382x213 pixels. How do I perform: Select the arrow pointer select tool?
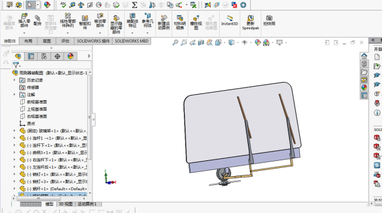click(x=30, y=5)
